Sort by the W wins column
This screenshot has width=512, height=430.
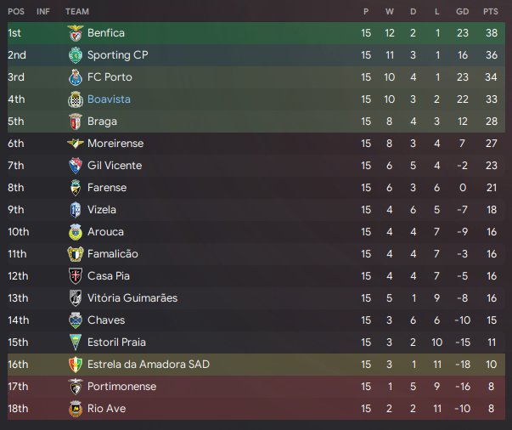coord(389,12)
